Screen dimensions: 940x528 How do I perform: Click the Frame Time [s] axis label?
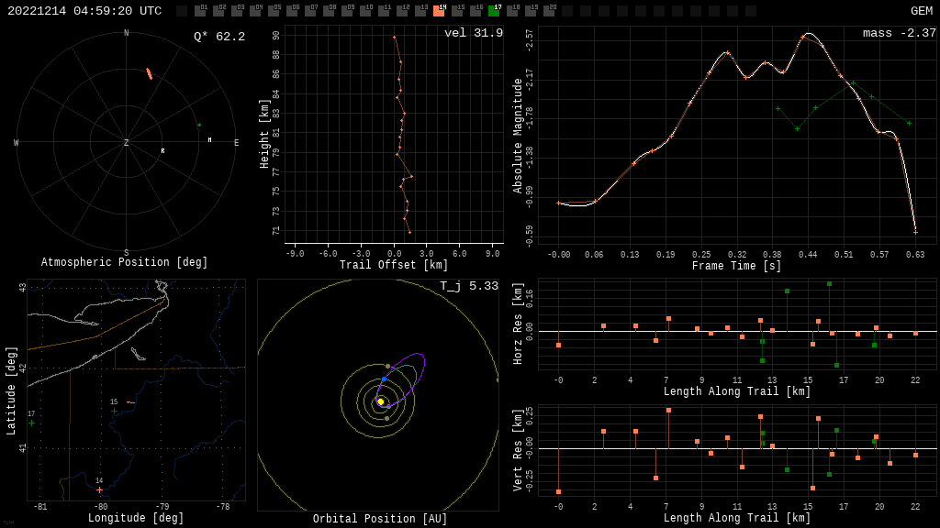click(737, 266)
